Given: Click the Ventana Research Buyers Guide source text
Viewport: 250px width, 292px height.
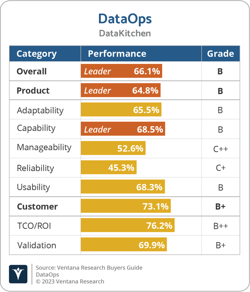Looking at the screenshot, I should click(x=89, y=268).
